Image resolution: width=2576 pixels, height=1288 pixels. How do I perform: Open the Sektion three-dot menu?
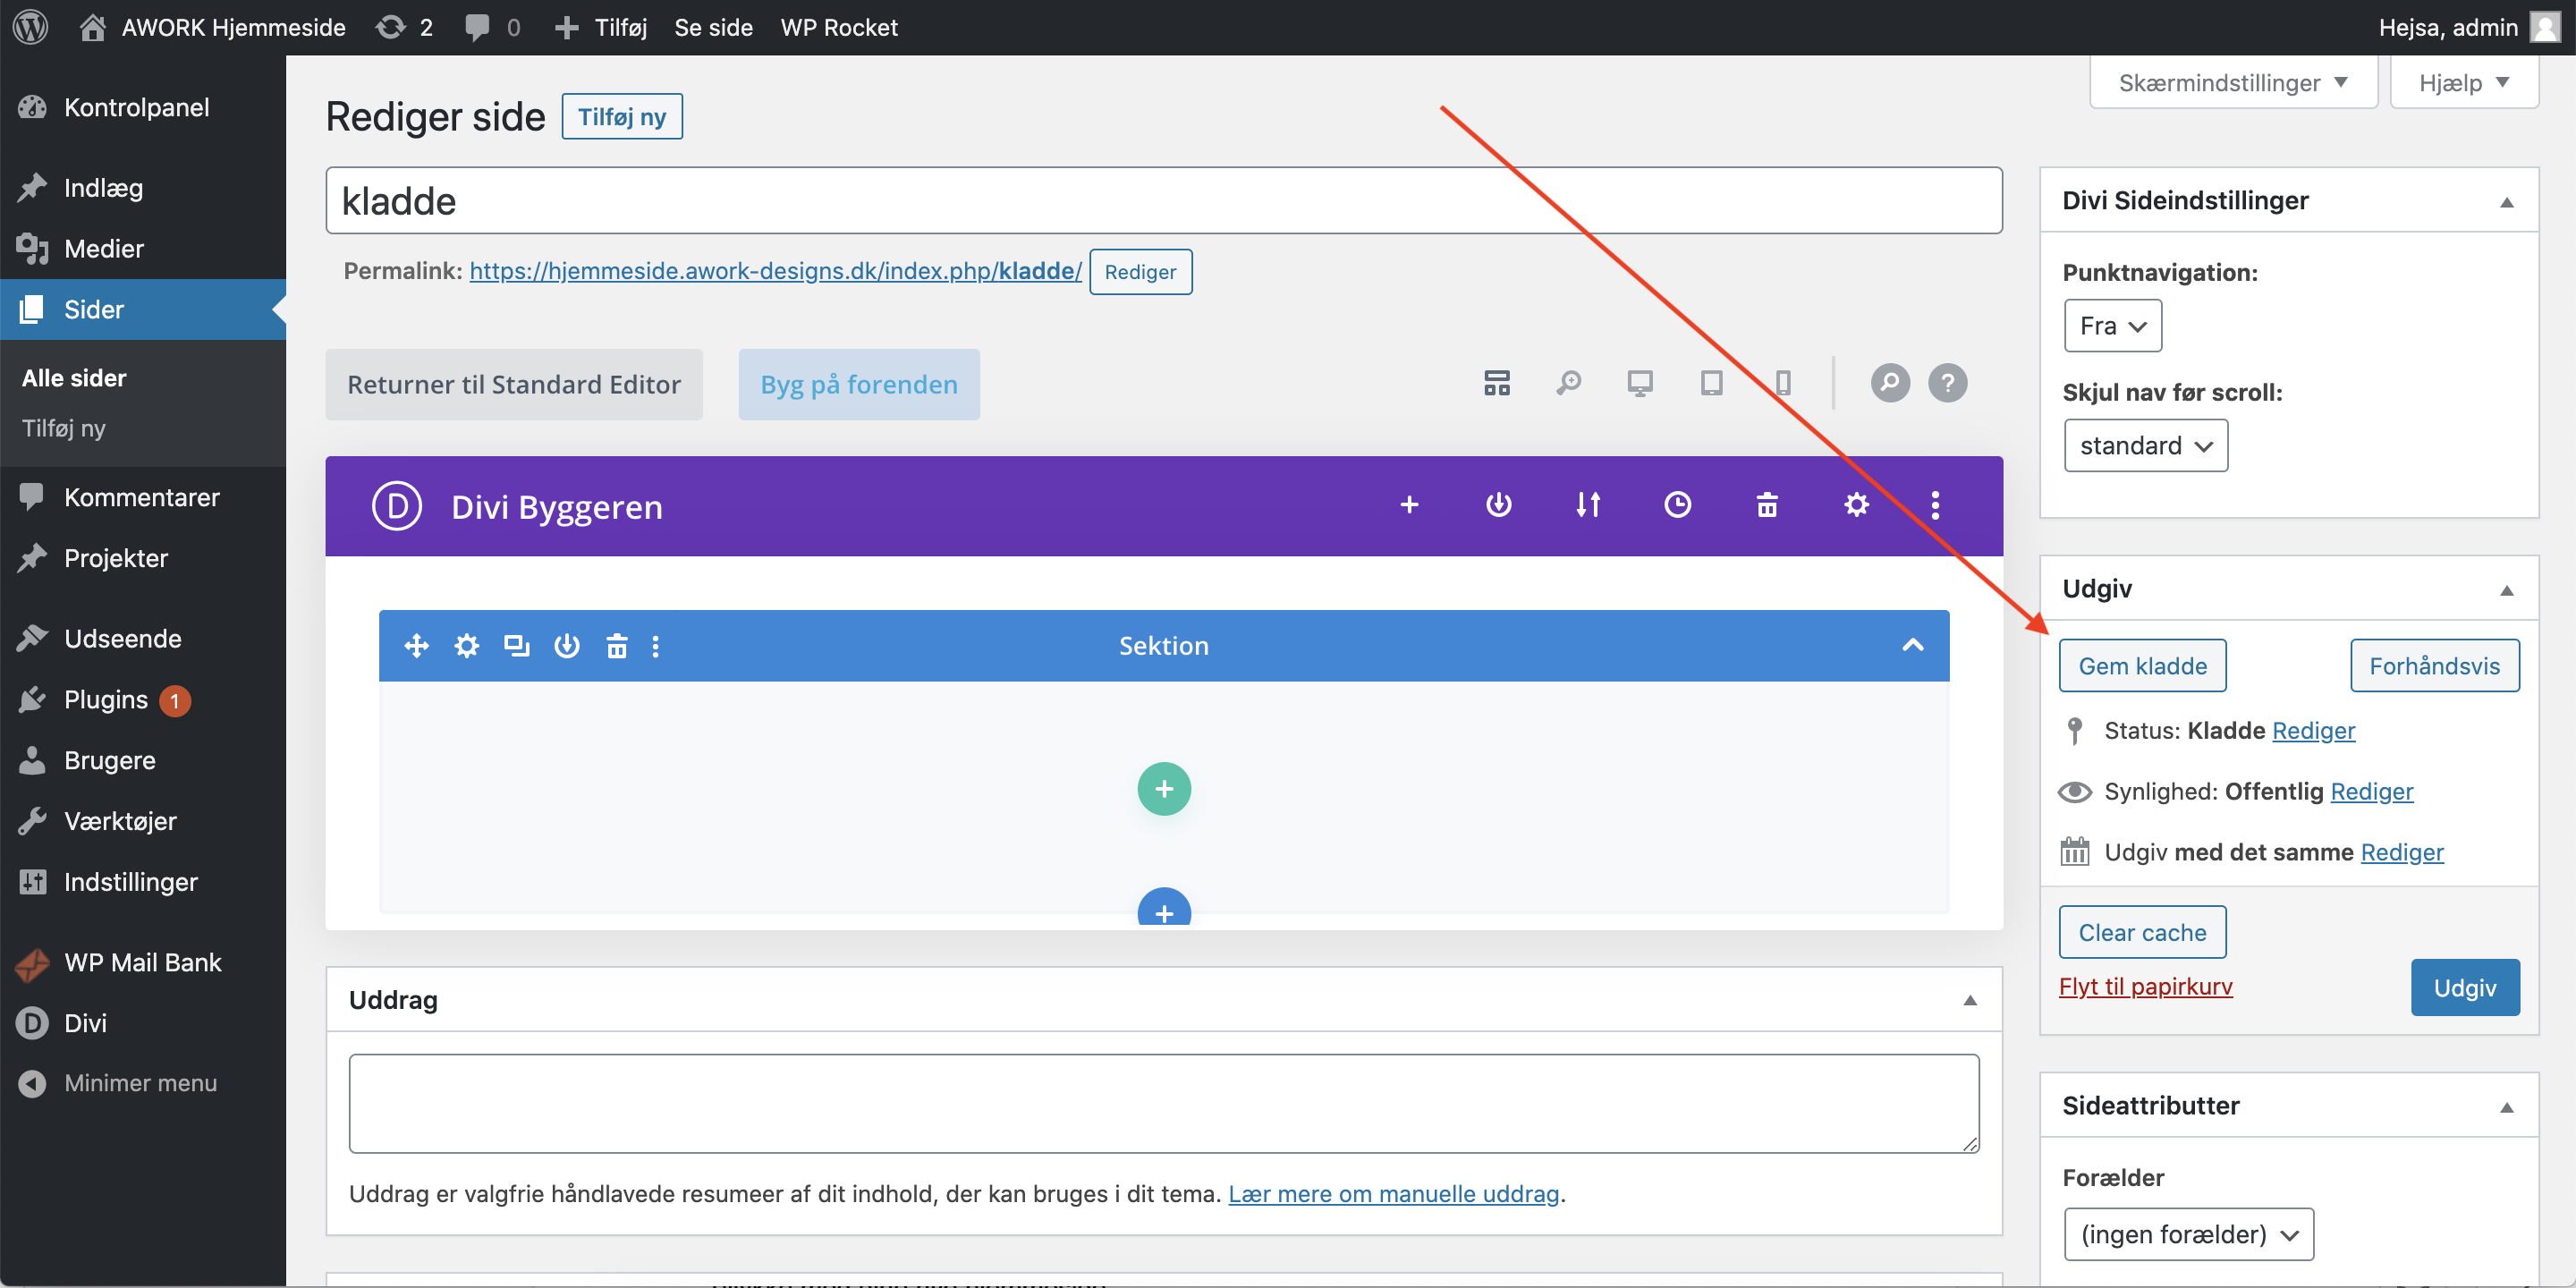[x=656, y=646]
